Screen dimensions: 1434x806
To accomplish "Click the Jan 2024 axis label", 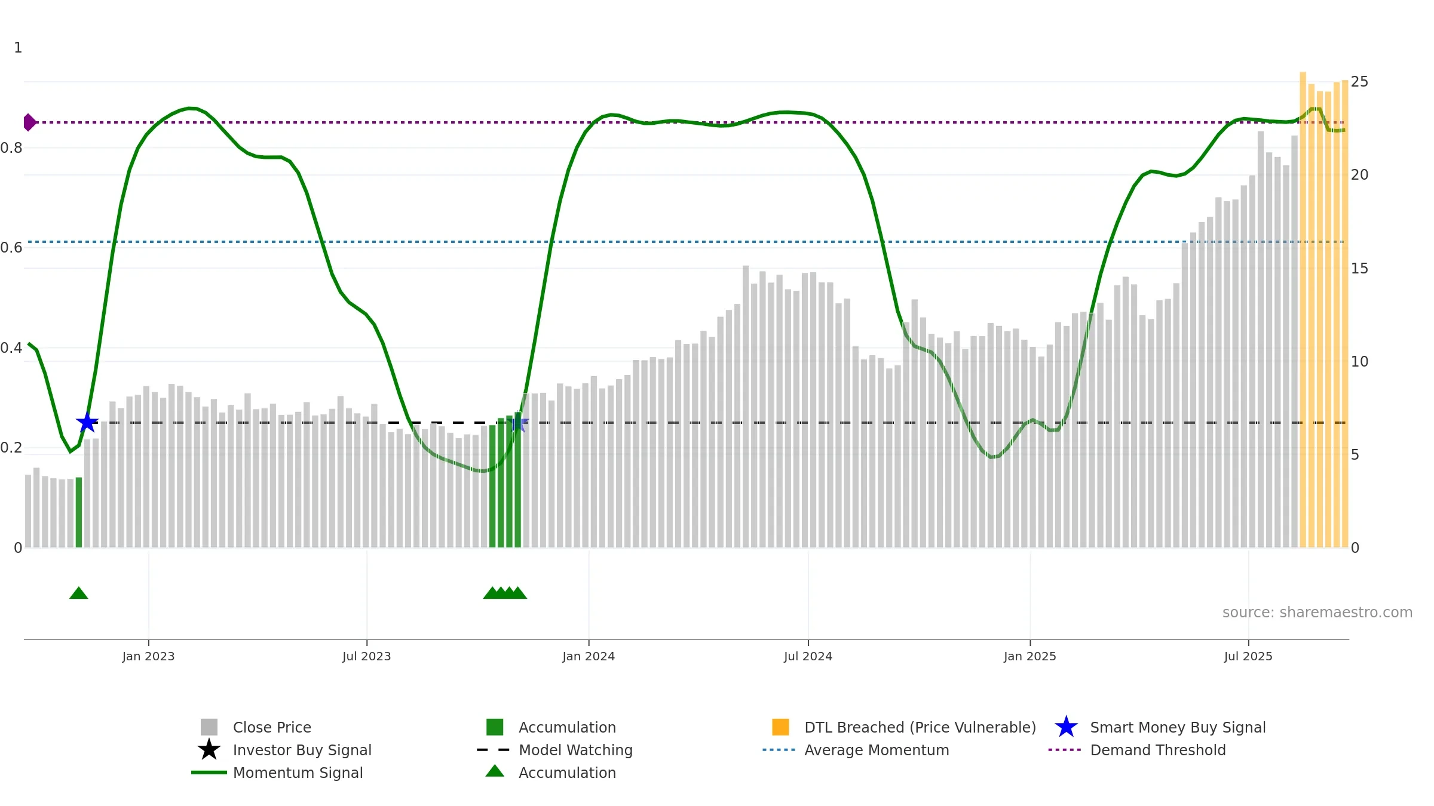I will 589,656.
